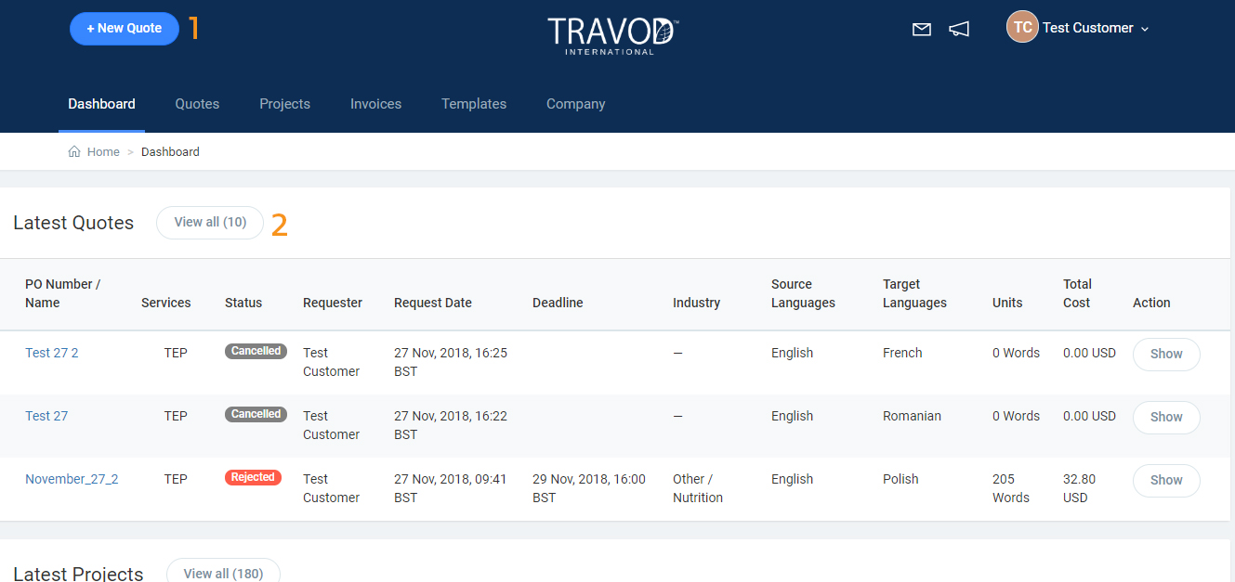Show the rejected Polish quote

point(1165,480)
